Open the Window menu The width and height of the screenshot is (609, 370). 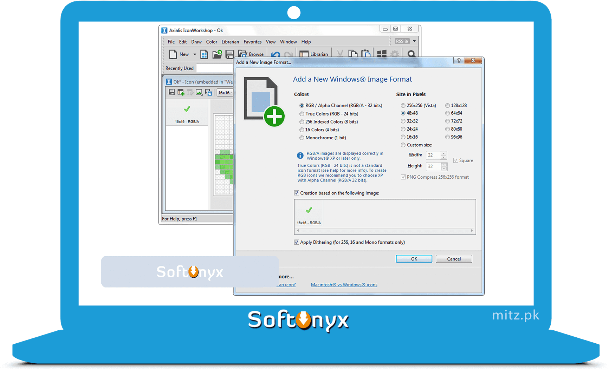(288, 42)
